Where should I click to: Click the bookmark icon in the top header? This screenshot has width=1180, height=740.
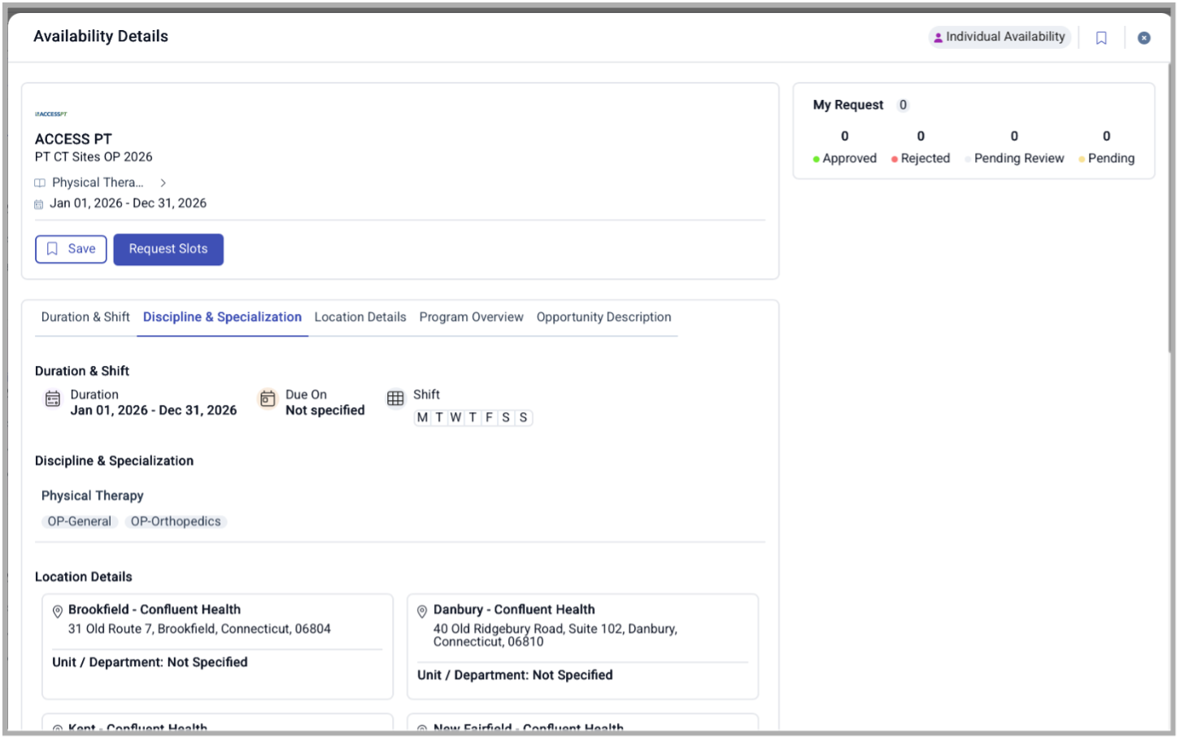tap(1101, 37)
